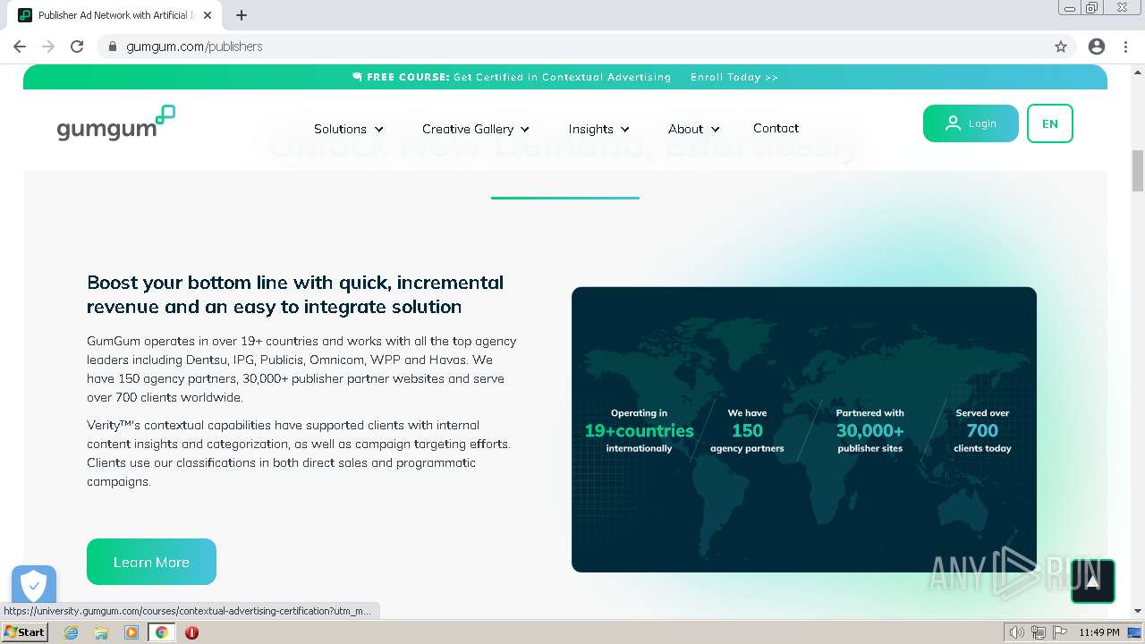Open a new browser tab
Image resolution: width=1145 pixels, height=644 pixels.
(242, 15)
